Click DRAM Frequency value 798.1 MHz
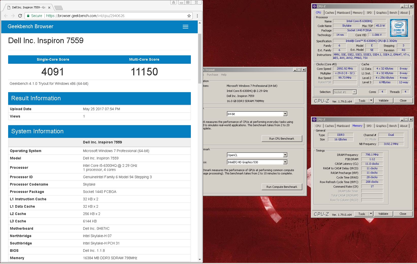Viewport: 417px width, 264px height. (372, 155)
